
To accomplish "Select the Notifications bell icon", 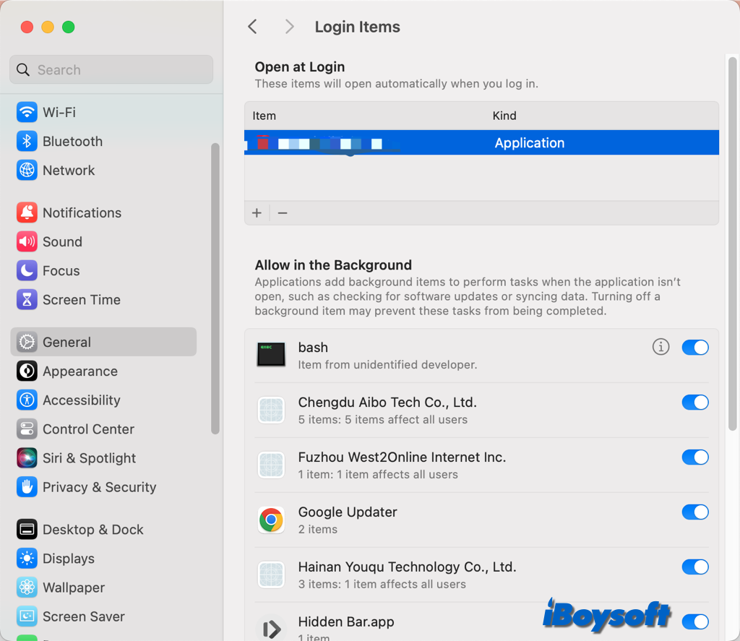I will tap(27, 212).
